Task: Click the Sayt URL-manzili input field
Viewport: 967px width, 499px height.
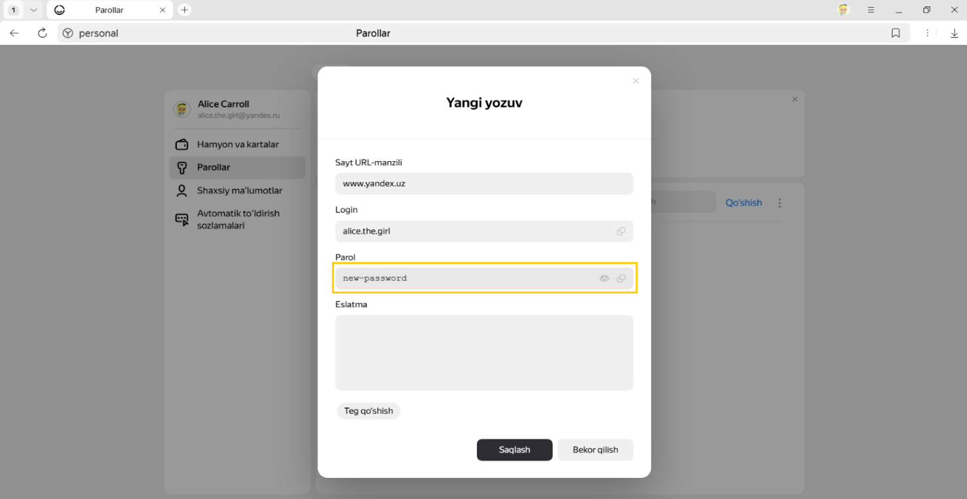Action: pyautogui.click(x=484, y=184)
